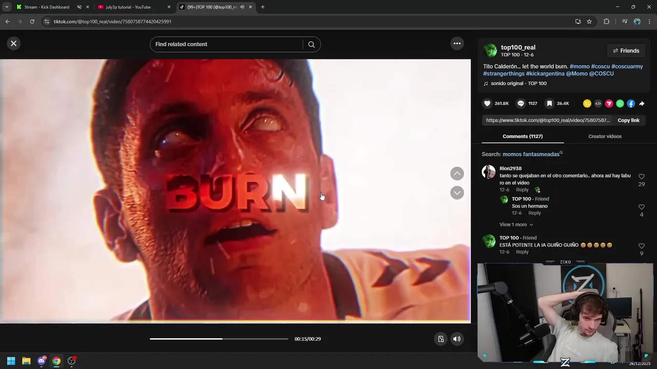Go to previous video with up arrow
Viewport: 657px width, 369px height.
pos(457,174)
